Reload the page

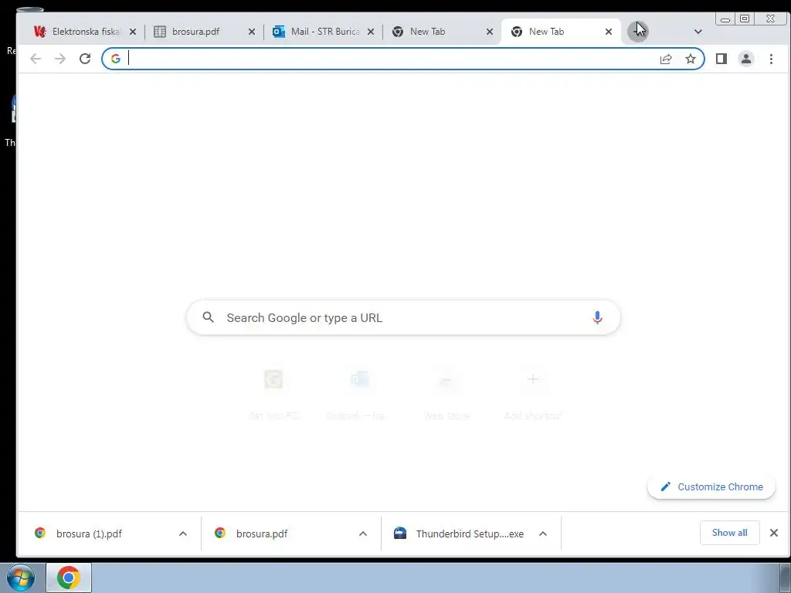coord(85,59)
